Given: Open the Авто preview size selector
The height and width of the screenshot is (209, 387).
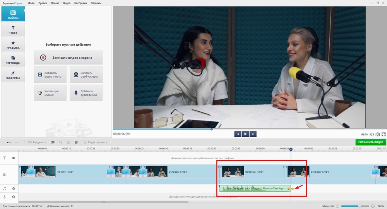Looking at the screenshot, I should pyautogui.click(x=364, y=134).
